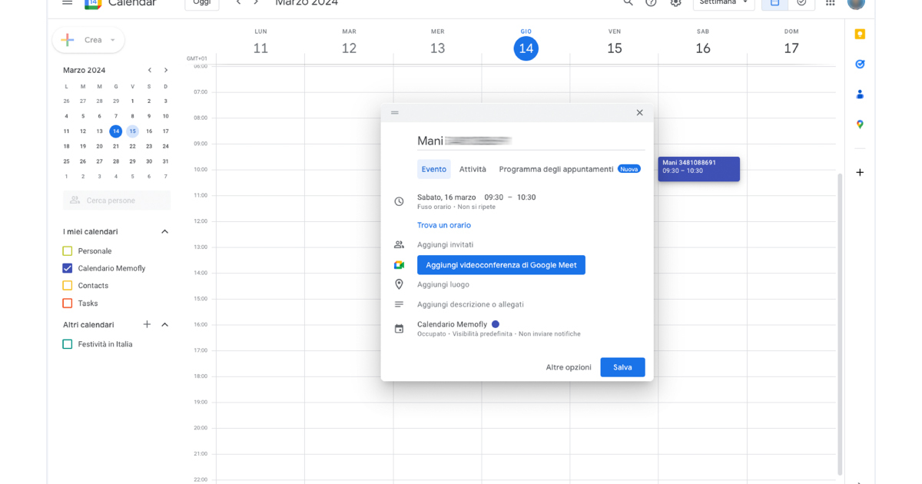Viewport: 922px width, 484px height.
Task: Toggle the Festività in Italia checkbox
Action: (x=68, y=344)
